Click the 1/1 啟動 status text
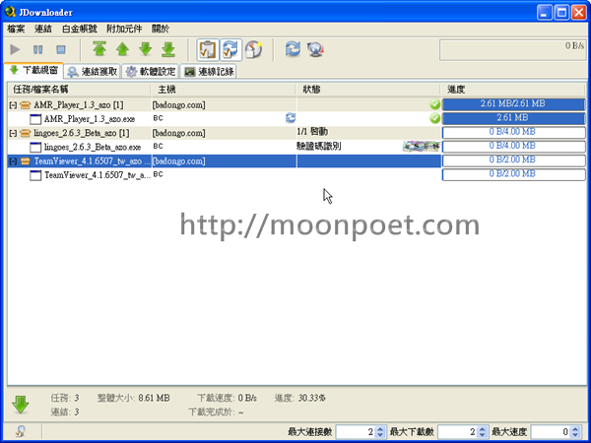This screenshot has width=591, height=443. (x=312, y=132)
